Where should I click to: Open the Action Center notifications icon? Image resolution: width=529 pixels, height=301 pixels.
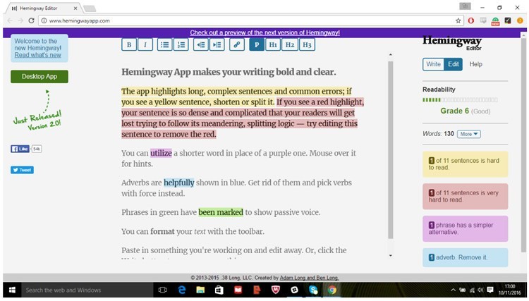click(x=490, y=290)
